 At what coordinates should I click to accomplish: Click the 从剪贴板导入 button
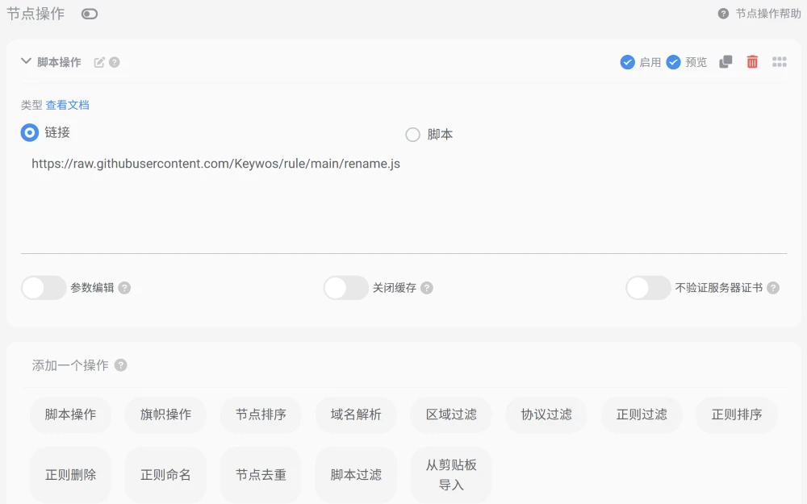pyautogui.click(x=451, y=475)
